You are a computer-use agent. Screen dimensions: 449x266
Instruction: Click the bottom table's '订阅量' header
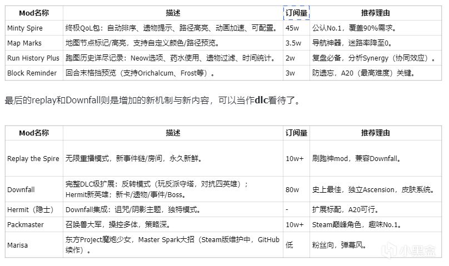point(296,133)
